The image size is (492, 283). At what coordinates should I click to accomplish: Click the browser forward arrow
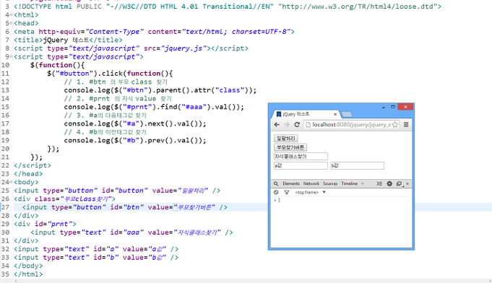[x=287, y=125]
